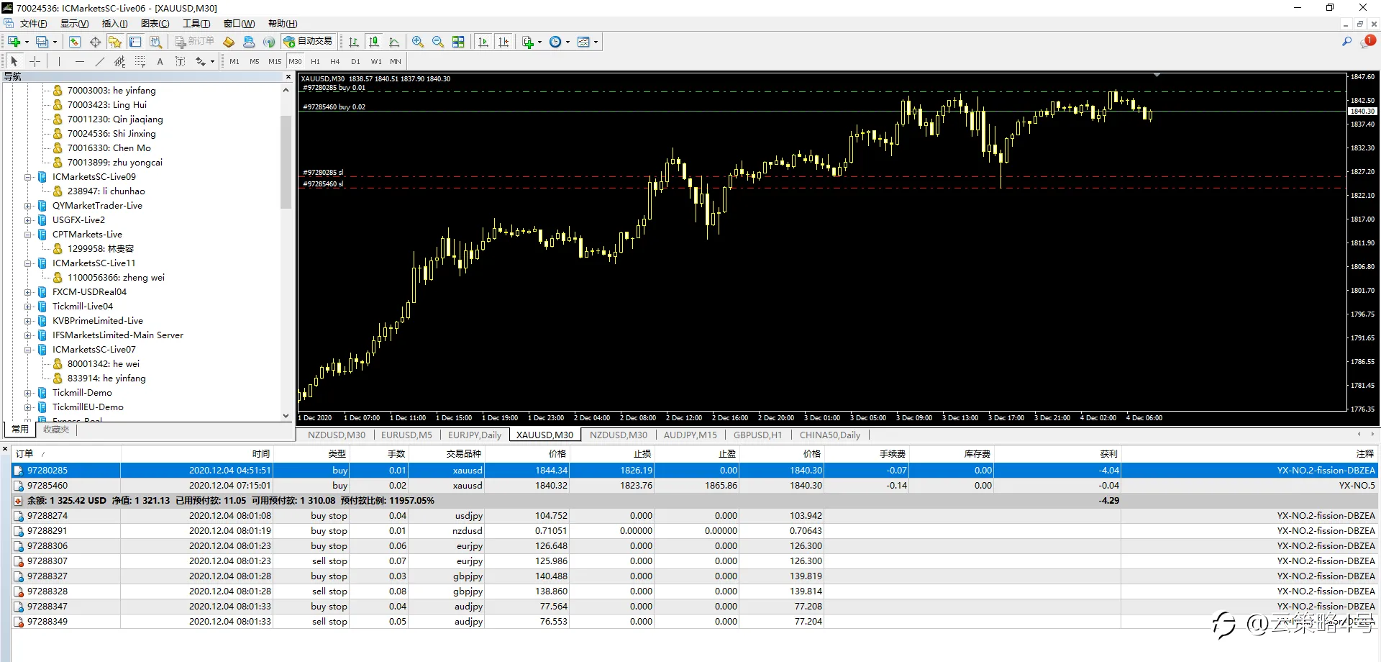Open the Profiles toolbar icon
The height and width of the screenshot is (662, 1381).
(x=42, y=42)
